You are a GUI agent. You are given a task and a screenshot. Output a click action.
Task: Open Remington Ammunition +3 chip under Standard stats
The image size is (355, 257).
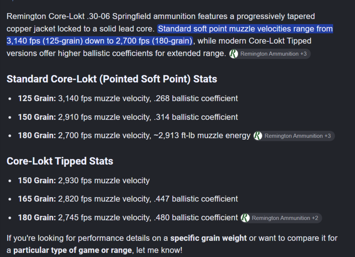click(294, 136)
